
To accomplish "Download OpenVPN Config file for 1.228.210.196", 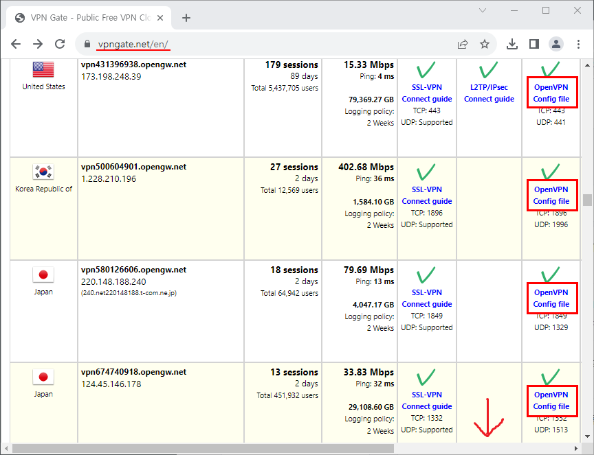I will (551, 195).
